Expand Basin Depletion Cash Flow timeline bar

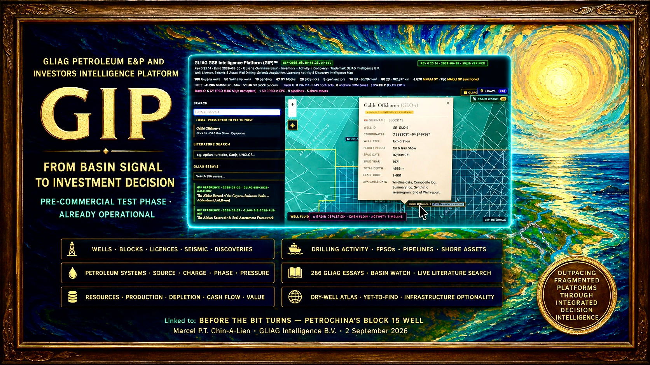(358, 216)
